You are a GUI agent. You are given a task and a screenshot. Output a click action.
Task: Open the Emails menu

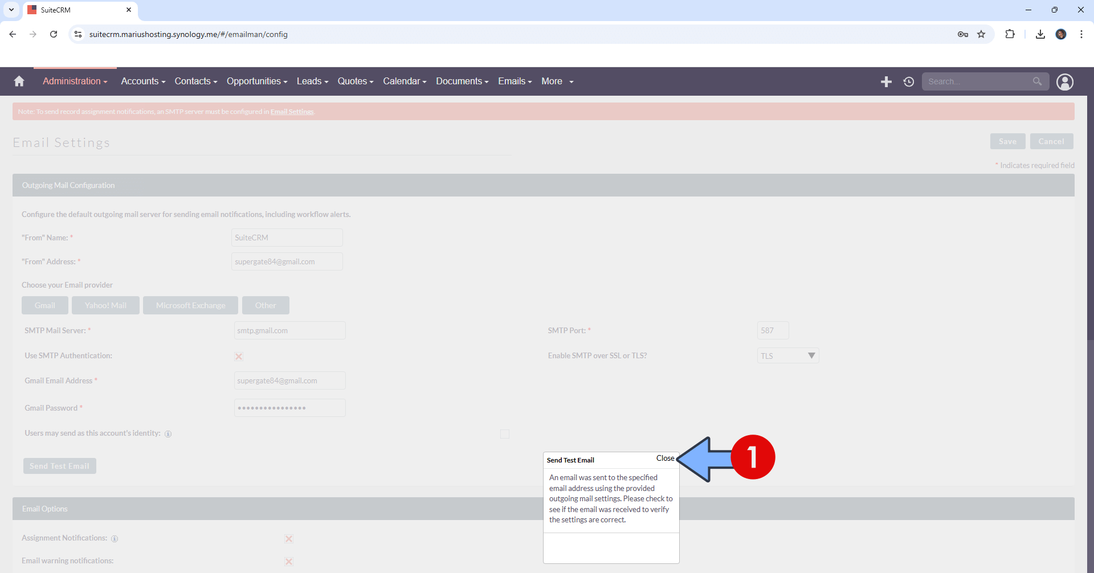click(515, 81)
